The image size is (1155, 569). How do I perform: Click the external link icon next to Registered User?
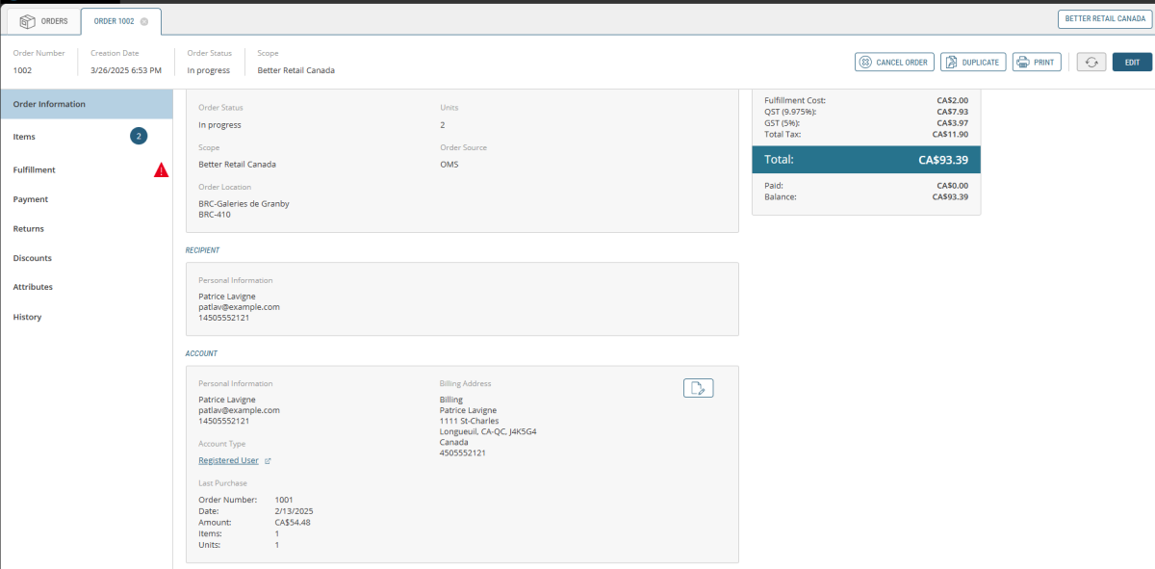pos(268,461)
